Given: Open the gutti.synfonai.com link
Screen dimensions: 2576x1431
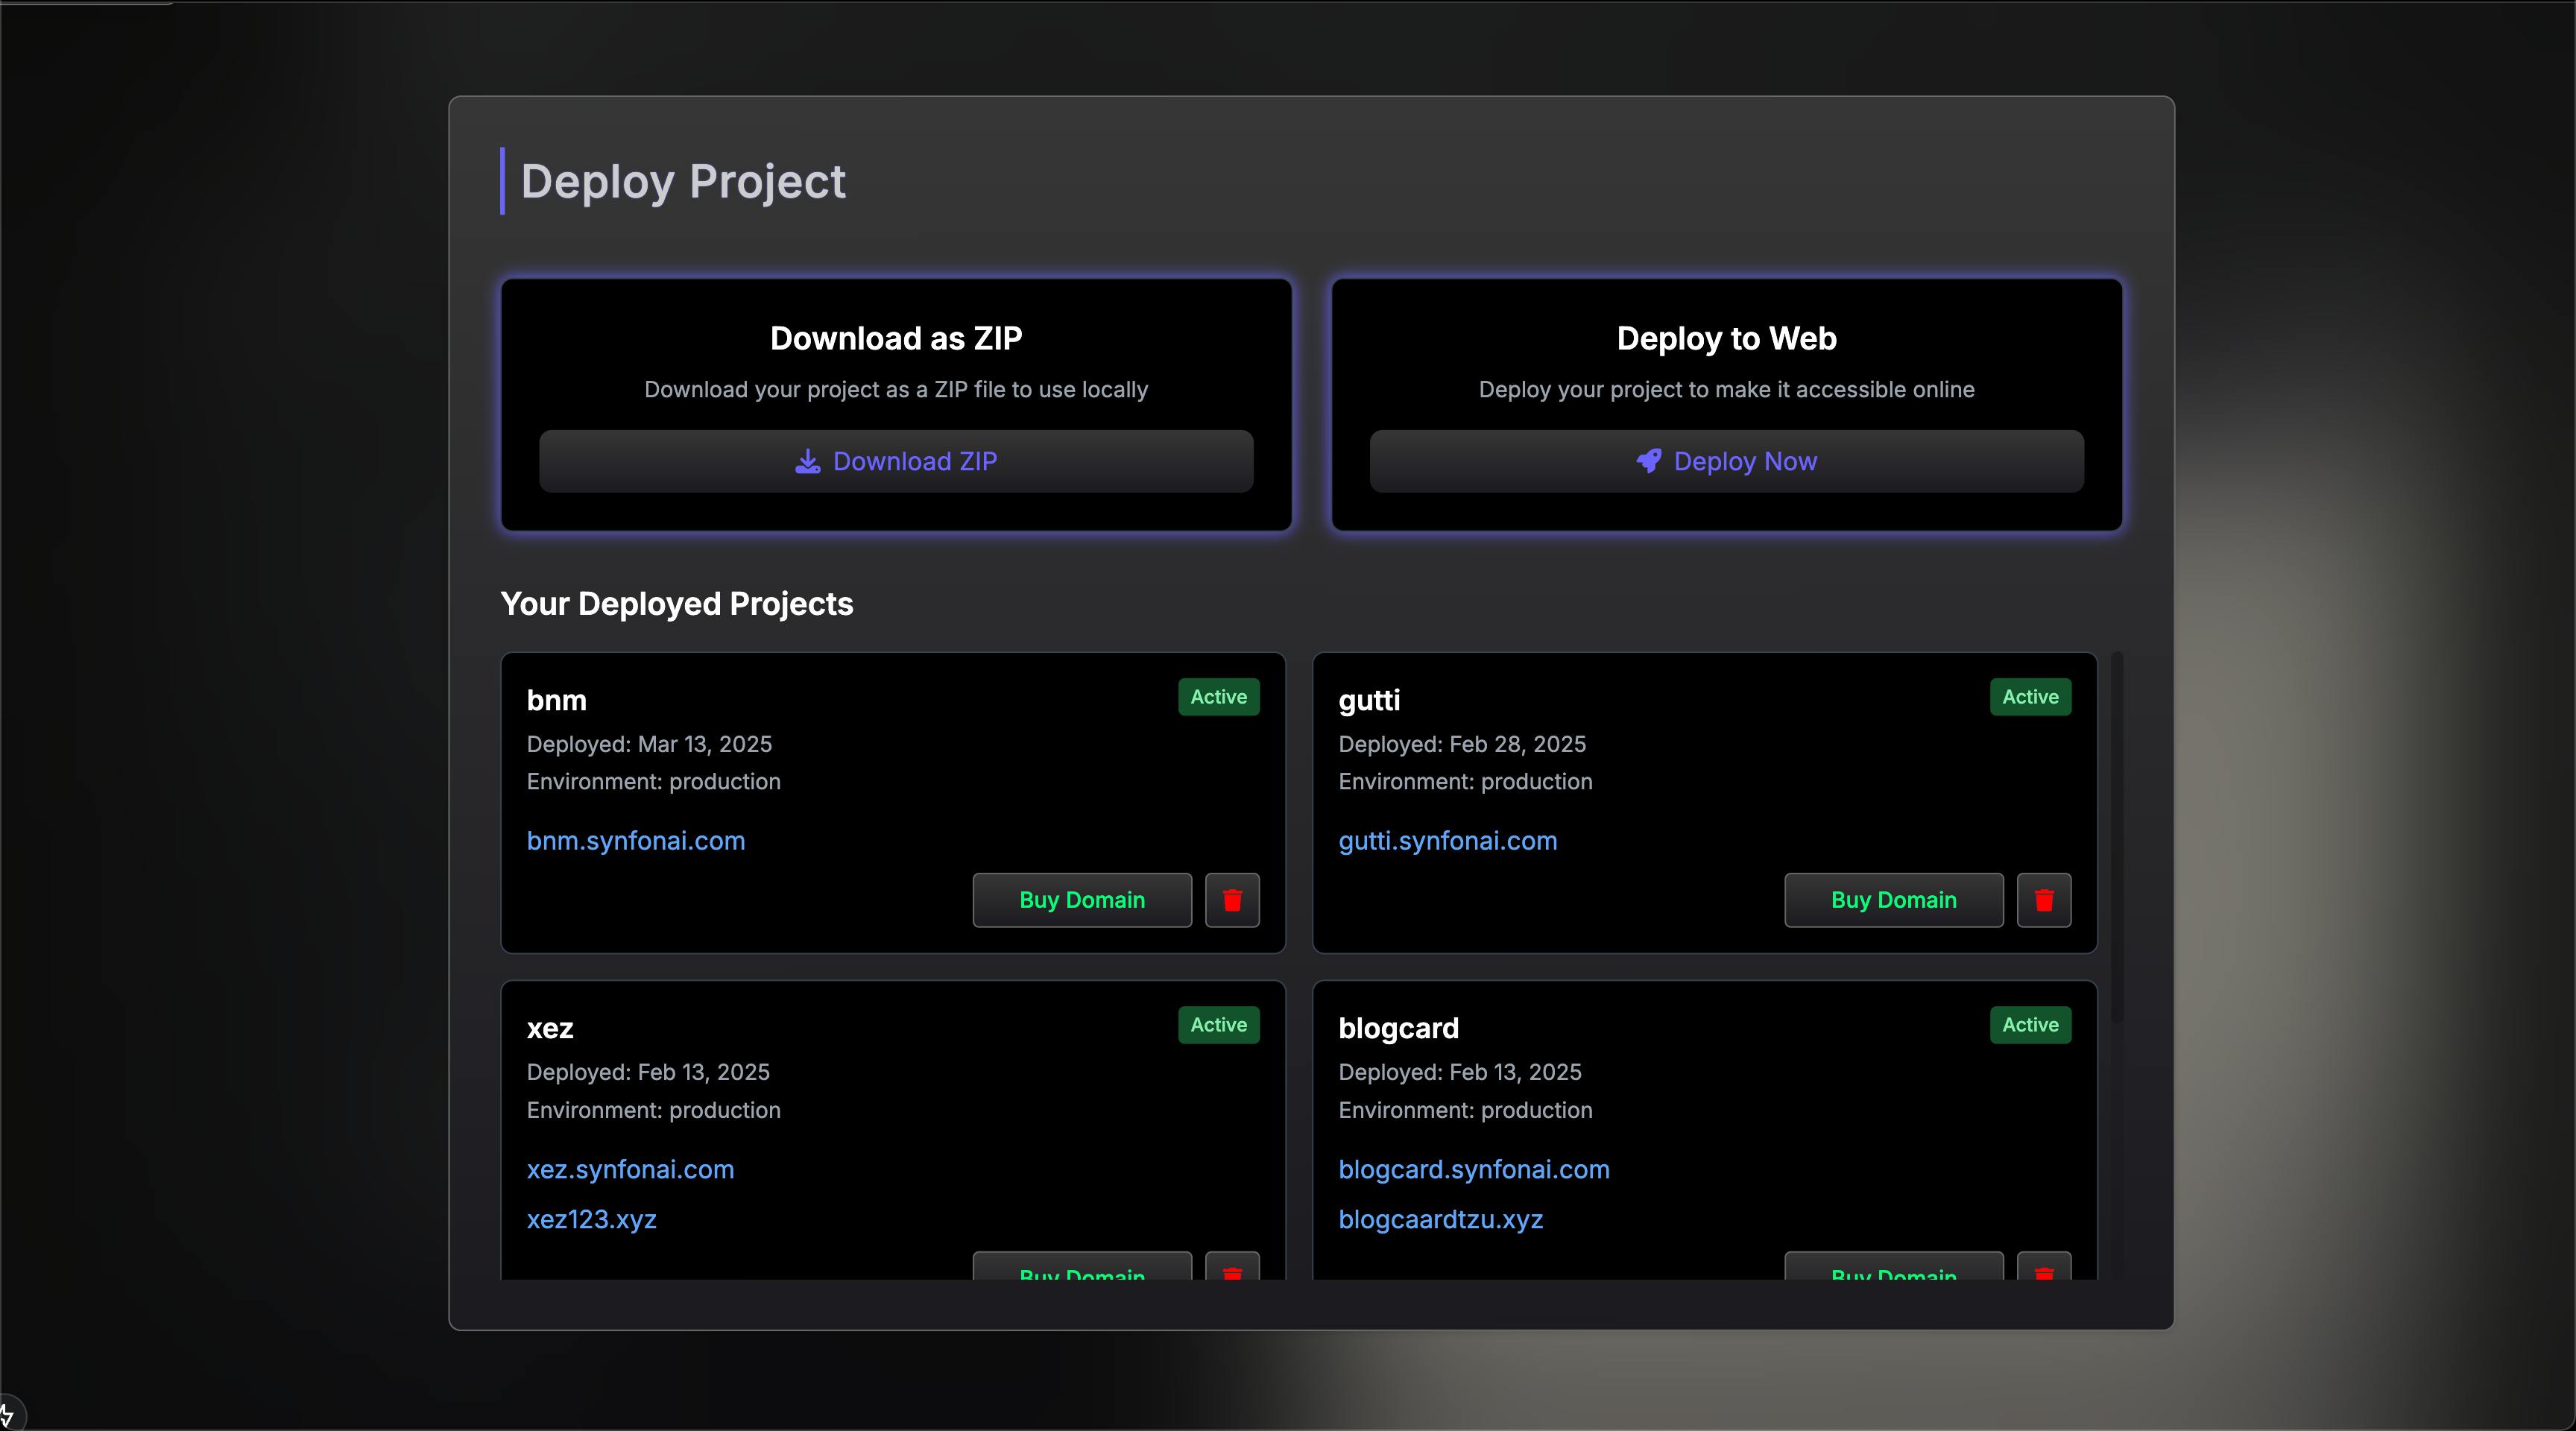Looking at the screenshot, I should point(1447,841).
